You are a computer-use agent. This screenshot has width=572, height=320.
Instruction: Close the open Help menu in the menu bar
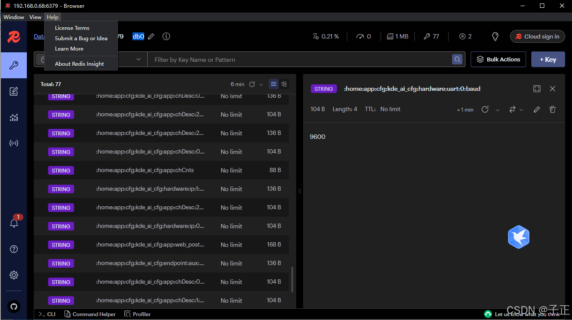52,17
